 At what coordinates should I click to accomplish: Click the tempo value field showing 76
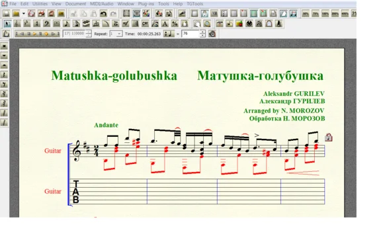(x=190, y=34)
